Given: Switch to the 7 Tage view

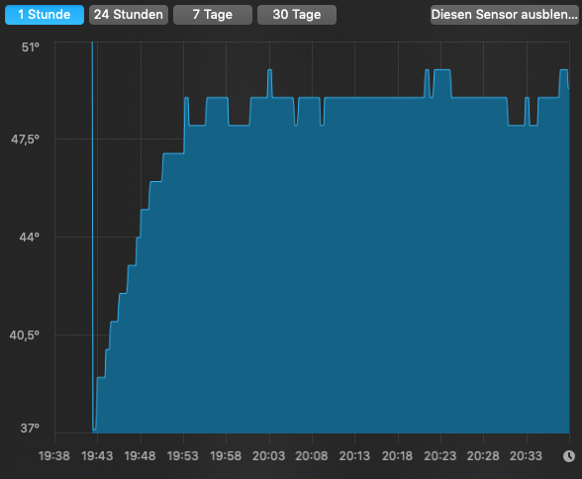Looking at the screenshot, I should click(x=213, y=15).
